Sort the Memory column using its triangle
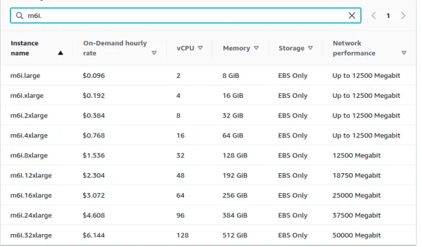The width and height of the screenshot is (422, 247). click(x=256, y=48)
